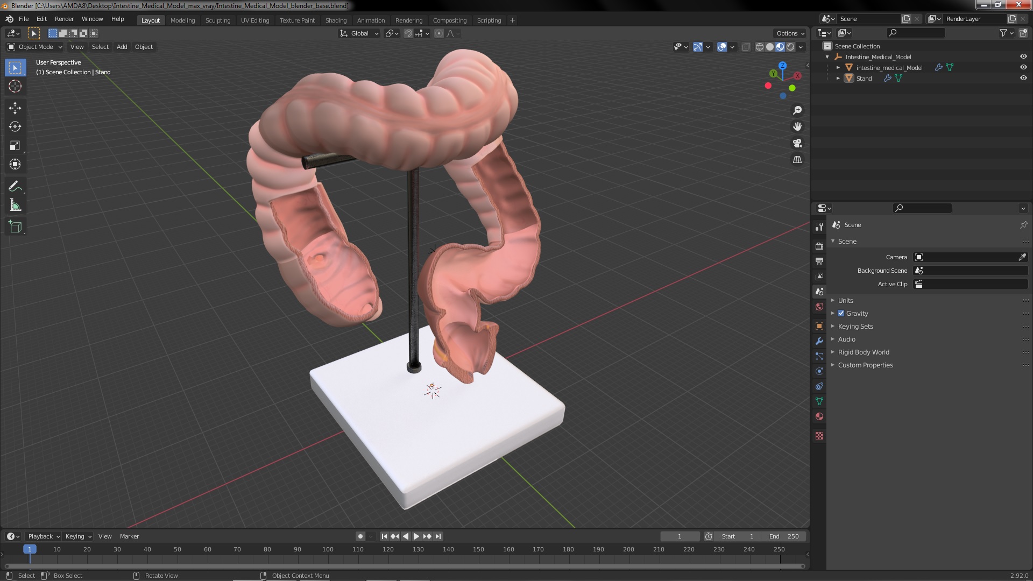Image resolution: width=1033 pixels, height=581 pixels.
Task: Open the Object Mode dropdown
Action: pos(35,47)
